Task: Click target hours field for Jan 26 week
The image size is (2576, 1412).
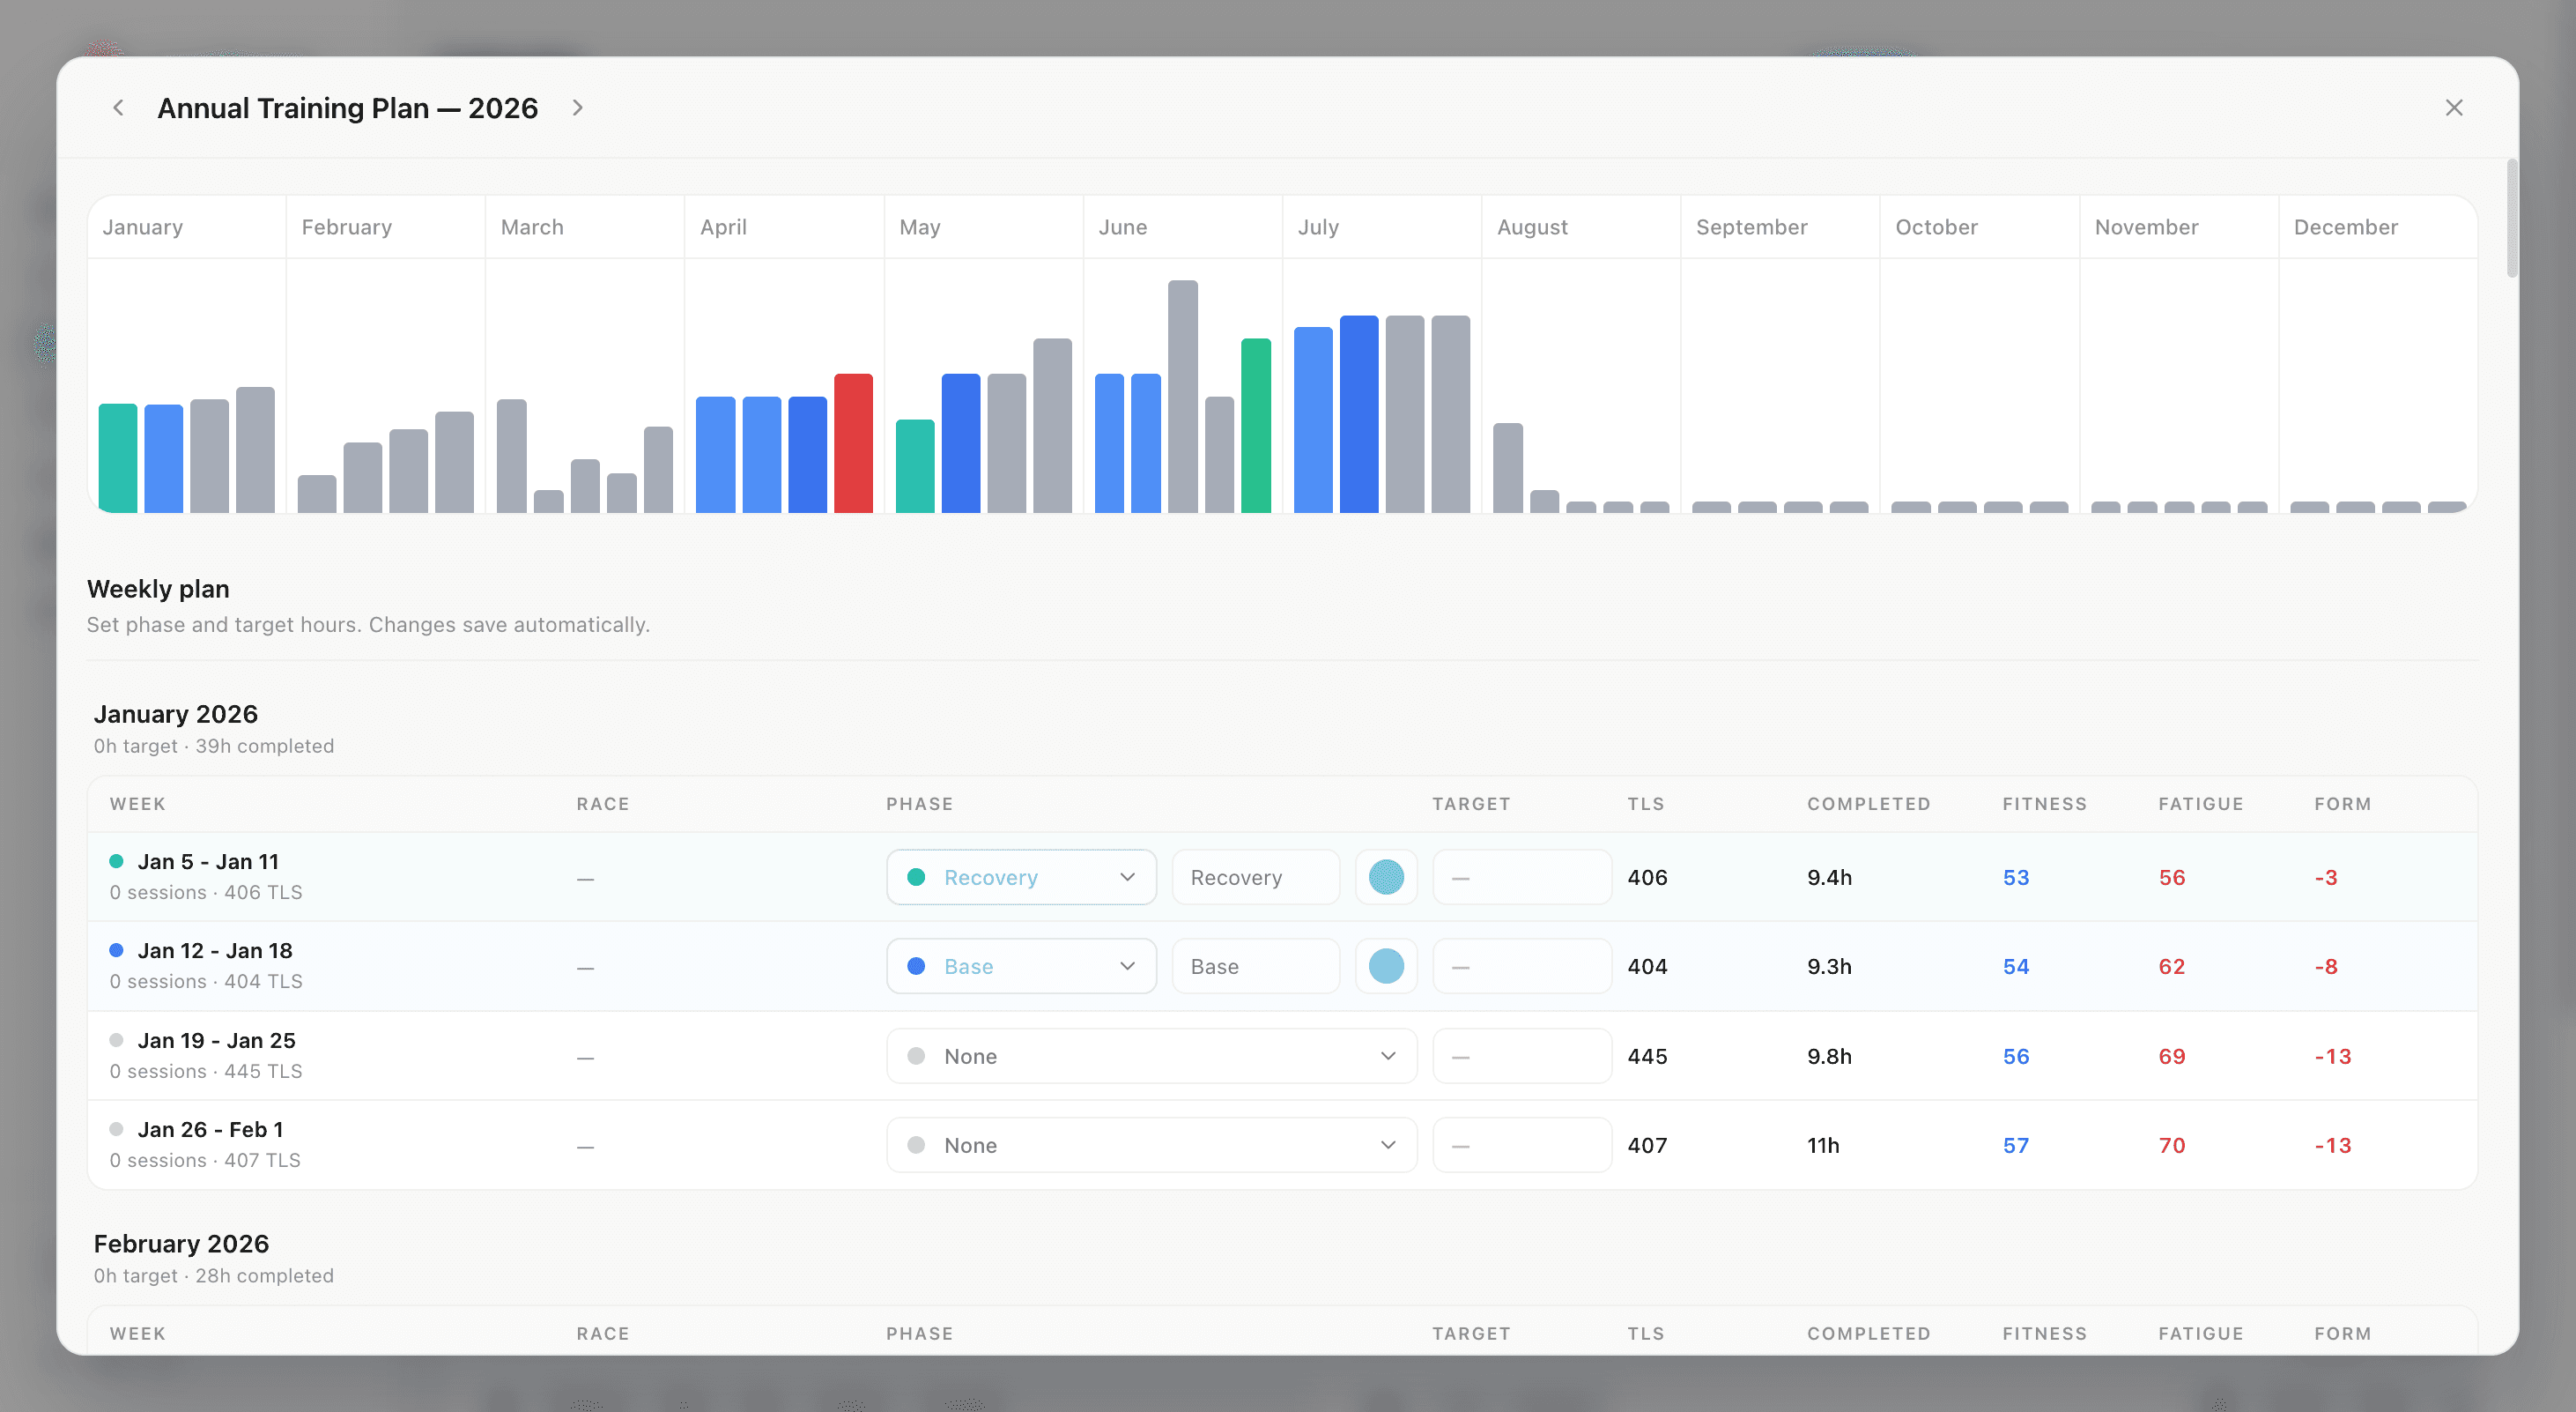Action: [x=1522, y=1145]
